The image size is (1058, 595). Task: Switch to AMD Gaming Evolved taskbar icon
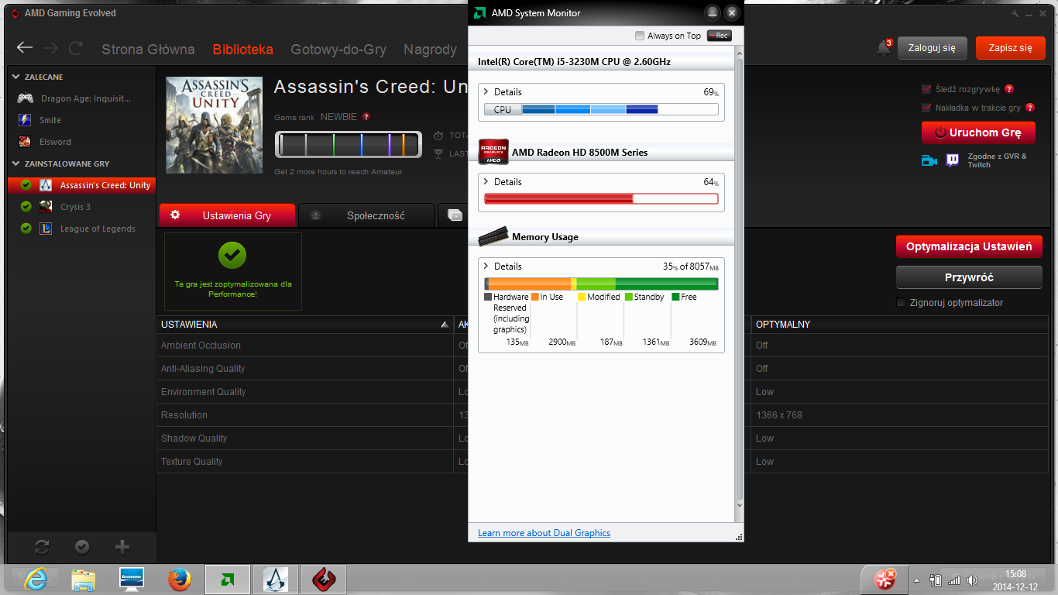pos(228,579)
